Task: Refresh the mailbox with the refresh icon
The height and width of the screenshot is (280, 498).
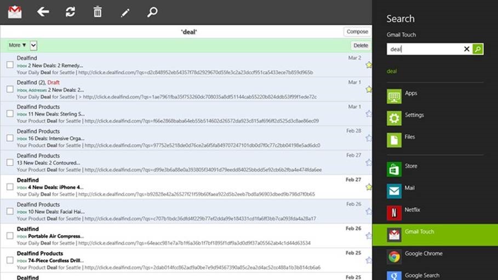Action: pyautogui.click(x=70, y=11)
